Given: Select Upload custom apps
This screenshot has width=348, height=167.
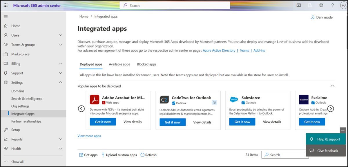Looking at the screenshot, I should [x=119, y=155].
